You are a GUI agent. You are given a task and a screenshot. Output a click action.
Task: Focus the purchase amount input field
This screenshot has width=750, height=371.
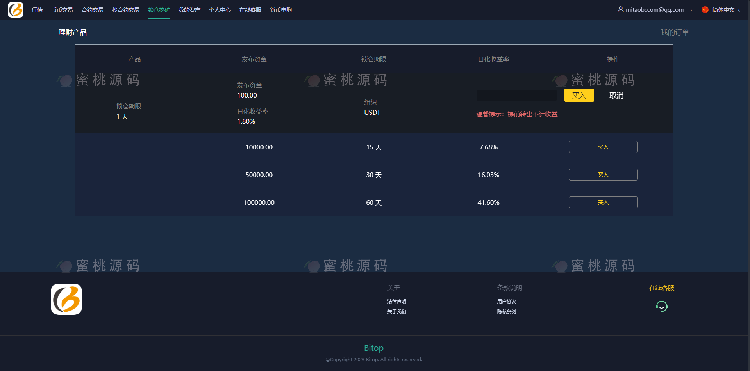point(516,95)
